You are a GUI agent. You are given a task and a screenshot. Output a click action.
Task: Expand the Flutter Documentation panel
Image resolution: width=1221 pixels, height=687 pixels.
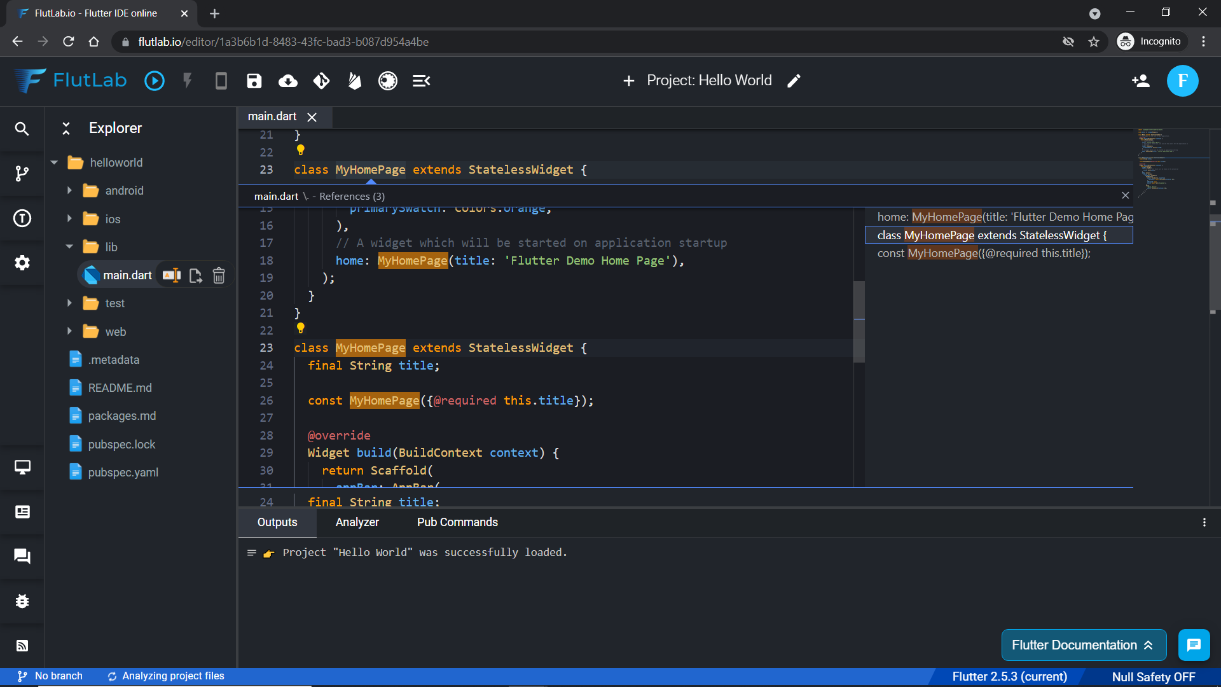[x=1084, y=645]
